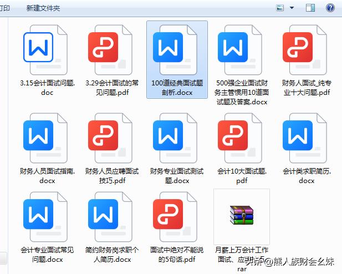Viewport: 342px width, 274px height.
Task: Open Help with the question mark icon
Action: 330,8
